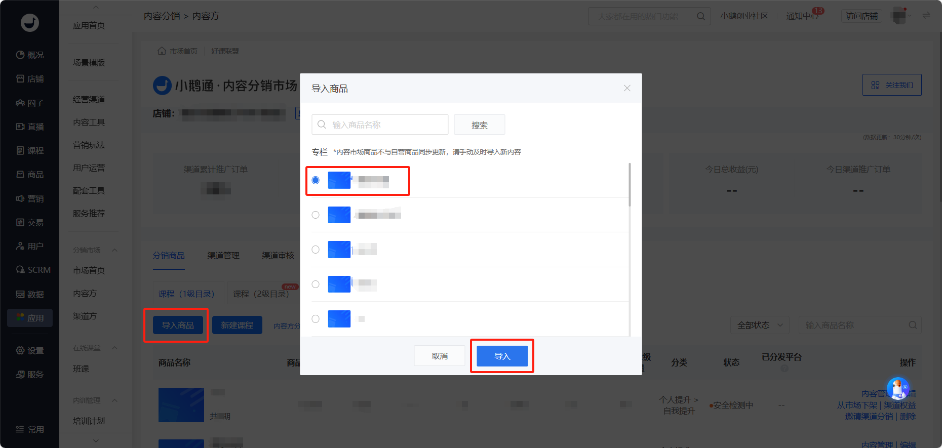Collapse the 在线课堂 menu group

coord(114,348)
